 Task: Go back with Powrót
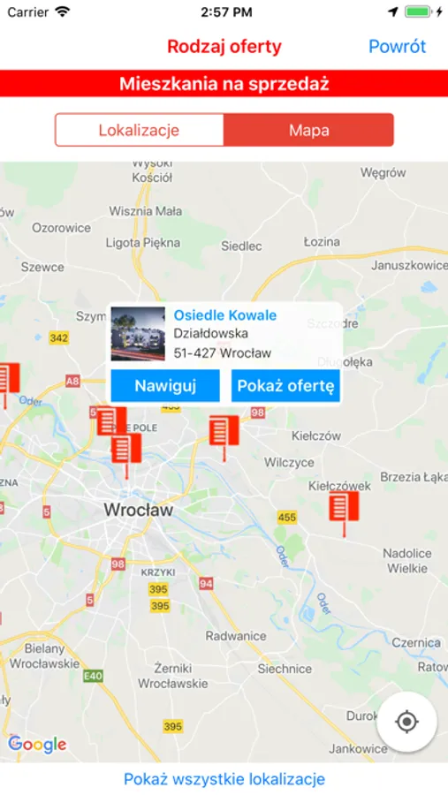pyautogui.click(x=398, y=46)
